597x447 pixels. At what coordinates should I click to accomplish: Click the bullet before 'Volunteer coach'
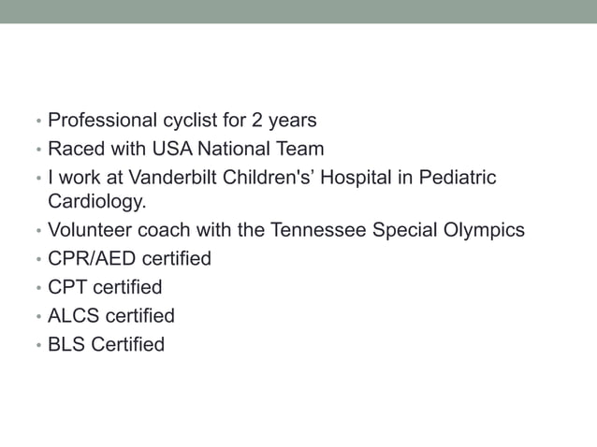click(38, 231)
